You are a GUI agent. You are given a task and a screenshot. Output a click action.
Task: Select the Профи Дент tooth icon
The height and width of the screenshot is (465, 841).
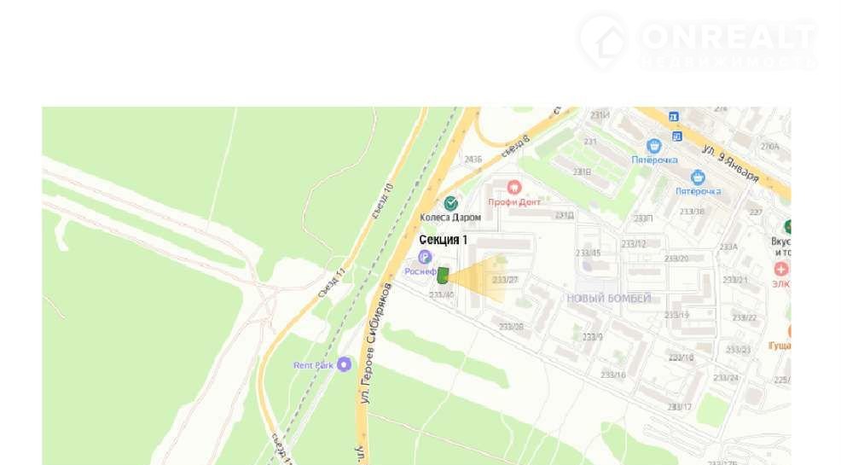tap(513, 188)
